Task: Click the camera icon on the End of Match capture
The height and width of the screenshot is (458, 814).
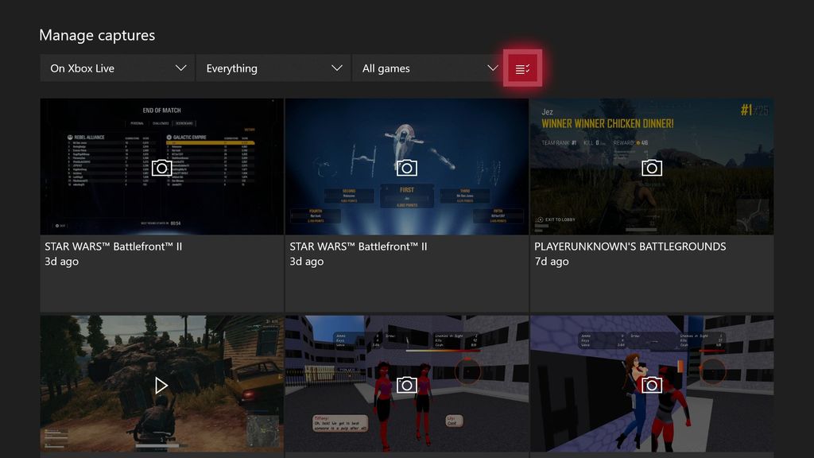Action: [x=161, y=167]
